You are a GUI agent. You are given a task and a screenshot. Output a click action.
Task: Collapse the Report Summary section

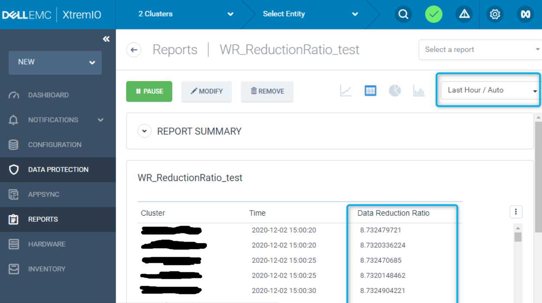coord(144,131)
